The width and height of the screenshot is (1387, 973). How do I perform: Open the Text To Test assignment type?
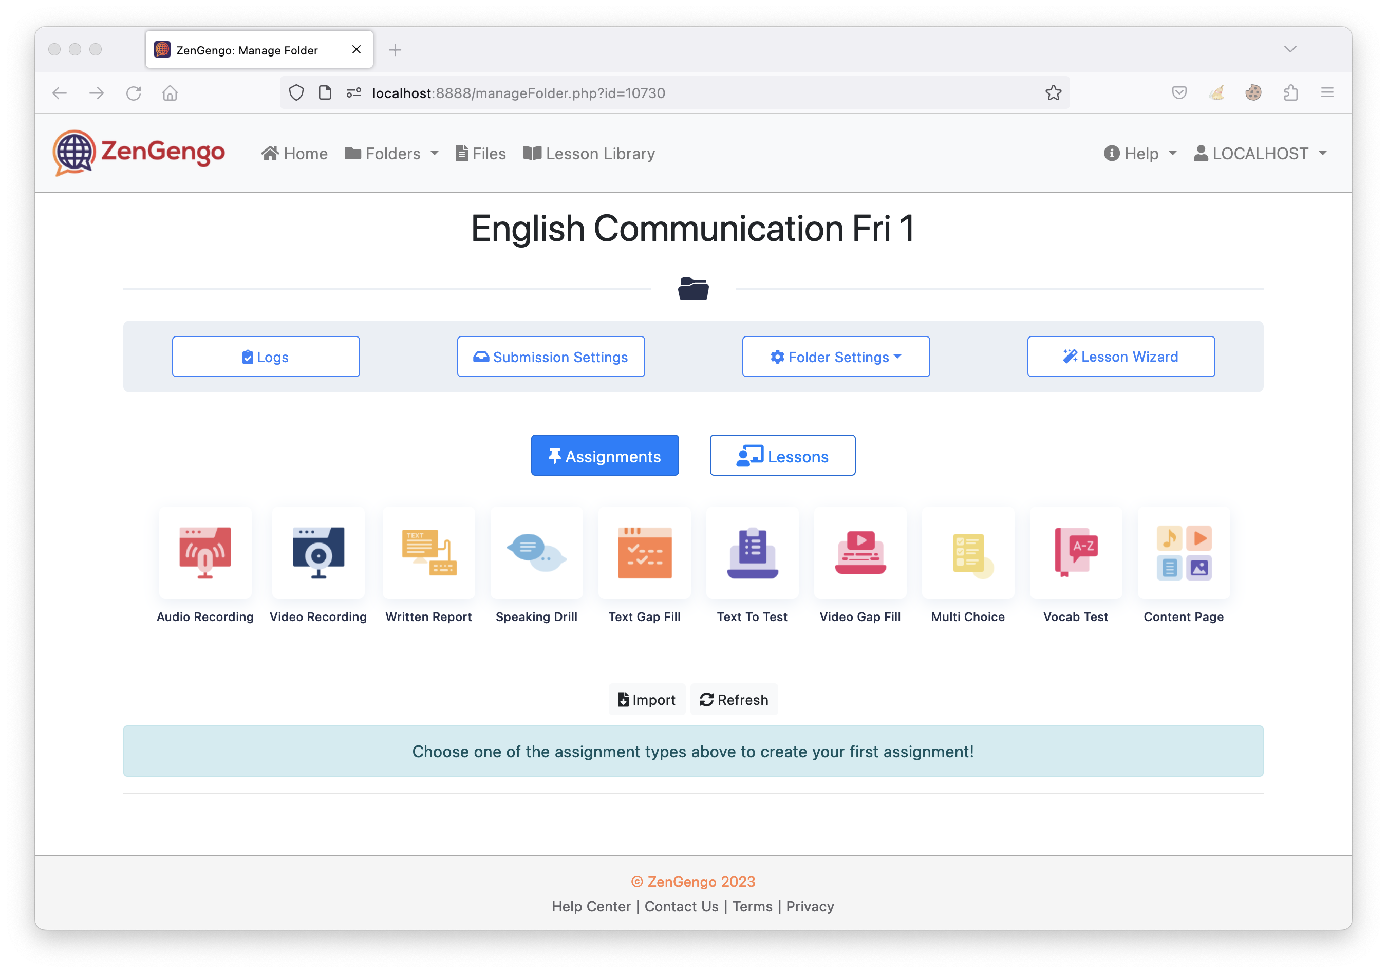(x=752, y=553)
